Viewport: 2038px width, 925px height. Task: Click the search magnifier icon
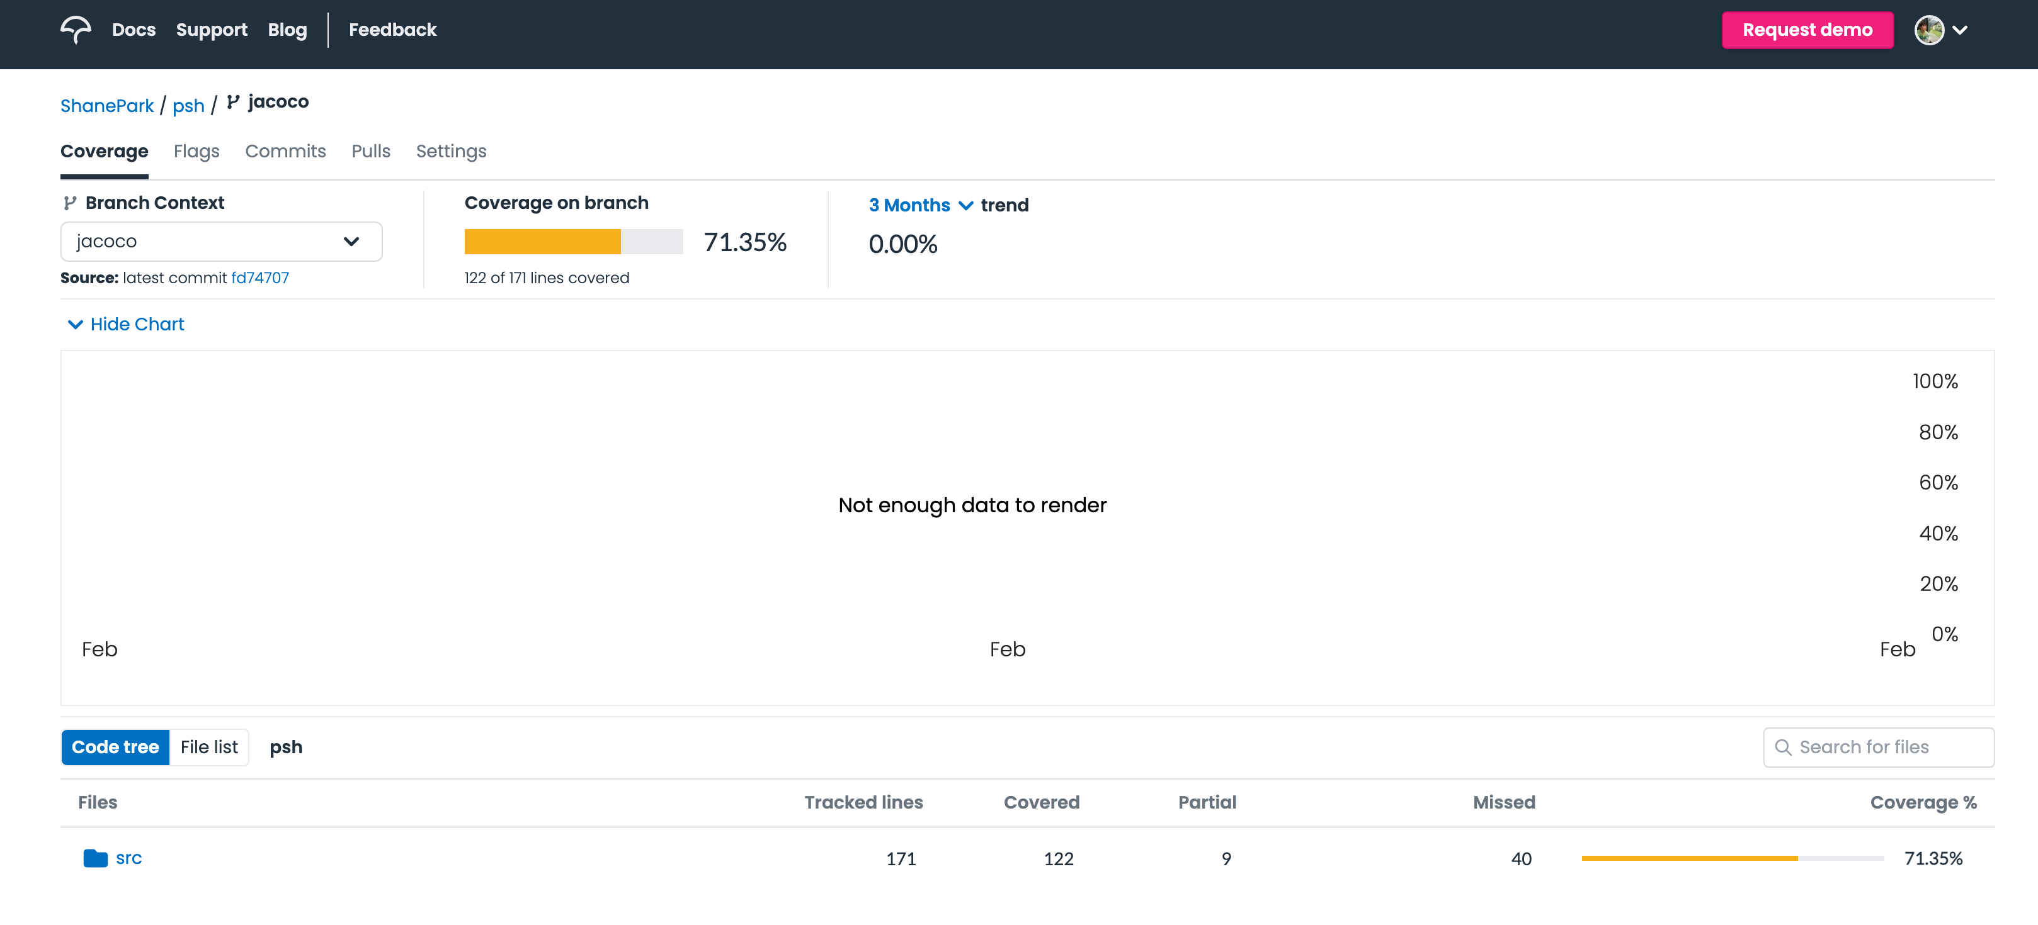(1782, 747)
